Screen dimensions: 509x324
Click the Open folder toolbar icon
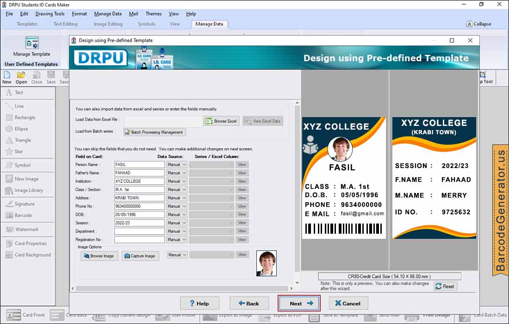[21, 78]
